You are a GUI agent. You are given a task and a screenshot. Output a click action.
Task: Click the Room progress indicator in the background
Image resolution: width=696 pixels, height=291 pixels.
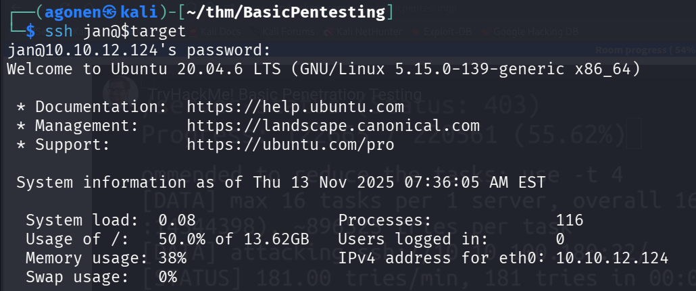click(x=644, y=49)
